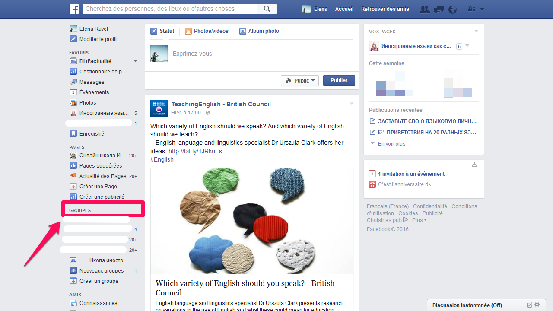This screenshot has height=311, width=553.
Task: Open the Actualité des Pages flag icon
Action: (73, 176)
